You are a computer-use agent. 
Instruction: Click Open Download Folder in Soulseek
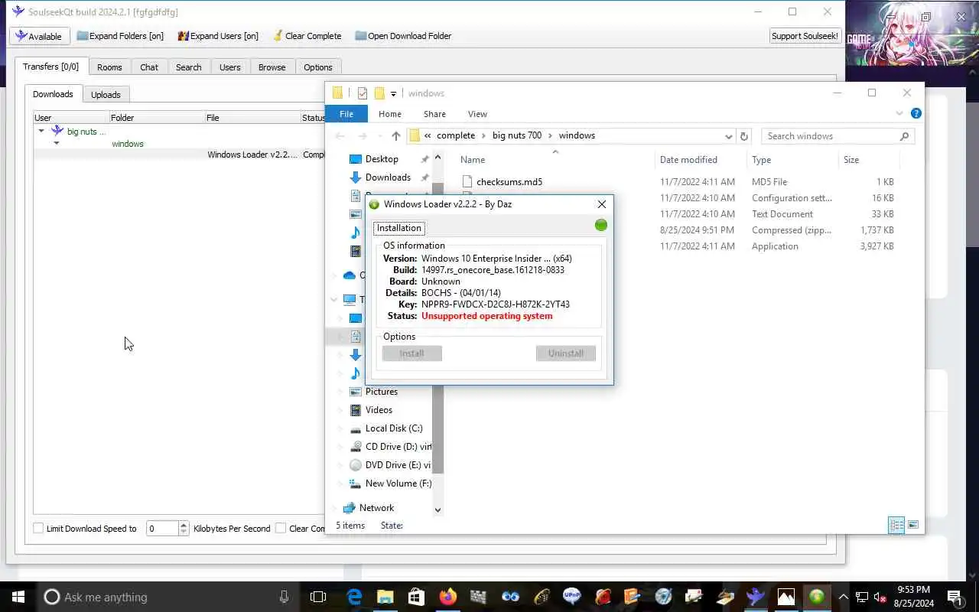[402, 36]
